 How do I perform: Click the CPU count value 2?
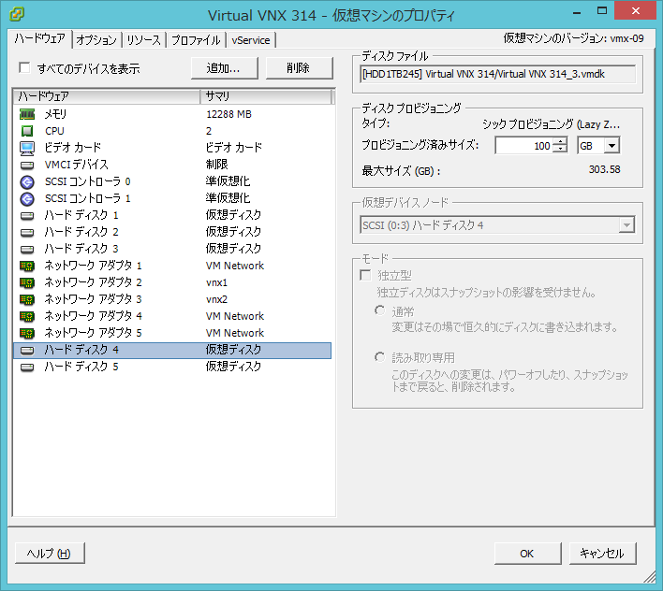pyautogui.click(x=209, y=131)
